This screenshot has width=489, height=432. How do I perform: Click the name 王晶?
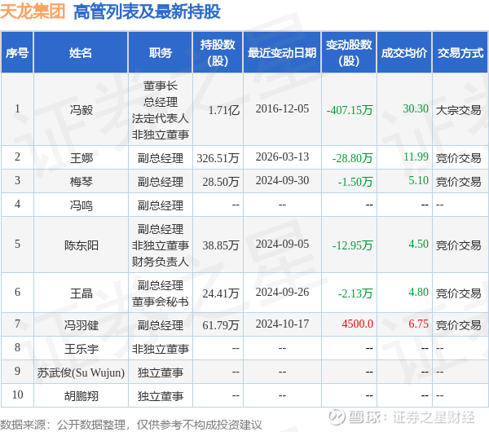coord(81,293)
